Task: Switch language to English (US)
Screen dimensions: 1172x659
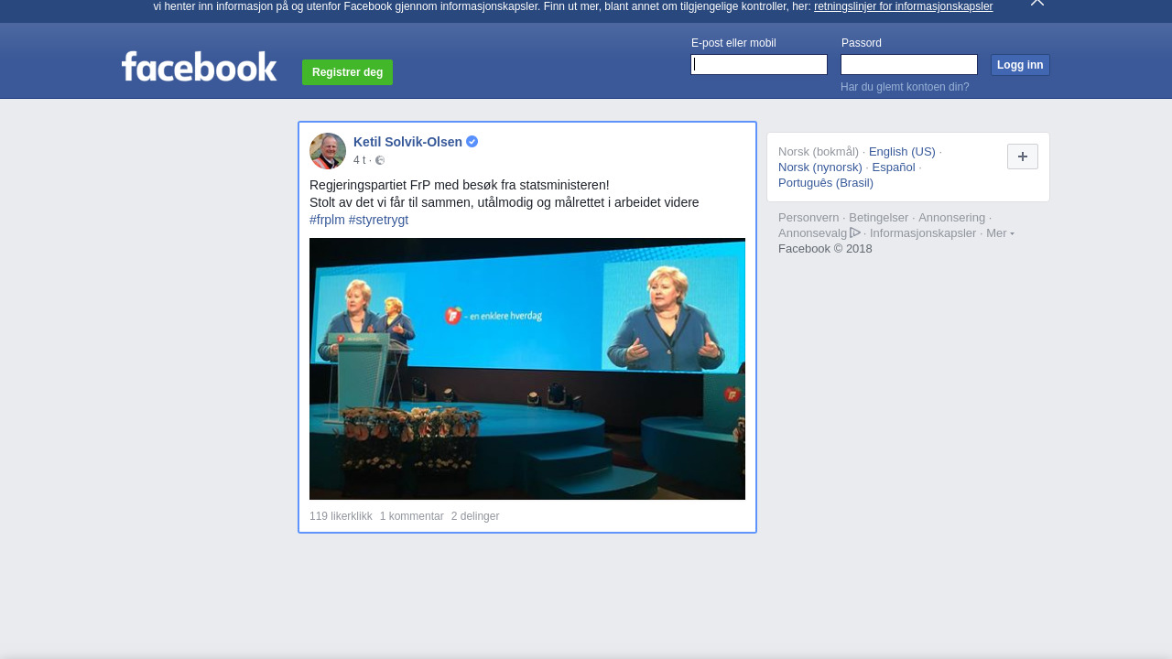Action: click(x=902, y=152)
